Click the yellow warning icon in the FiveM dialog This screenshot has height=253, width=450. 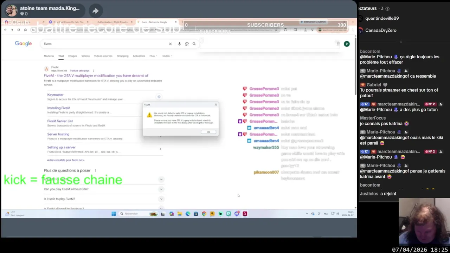[x=149, y=115]
